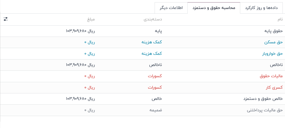Select the محاسبه حقوق و دستمزد tab
The image size is (285, 128).
pos(214,8)
